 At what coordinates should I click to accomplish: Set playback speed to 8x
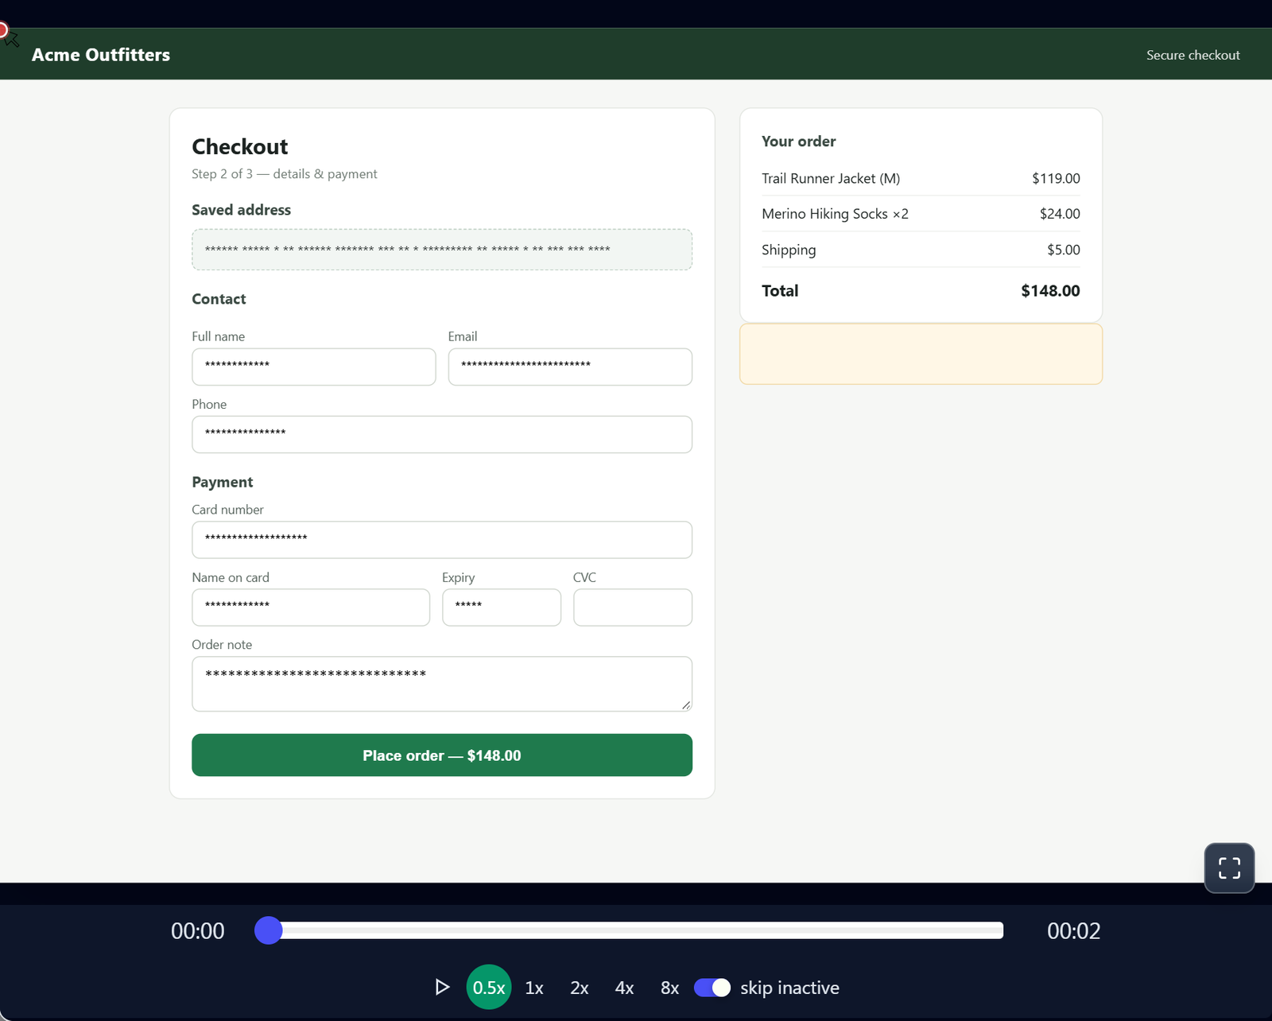(670, 987)
